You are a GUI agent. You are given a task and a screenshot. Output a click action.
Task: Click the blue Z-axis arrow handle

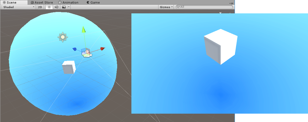tap(74, 49)
